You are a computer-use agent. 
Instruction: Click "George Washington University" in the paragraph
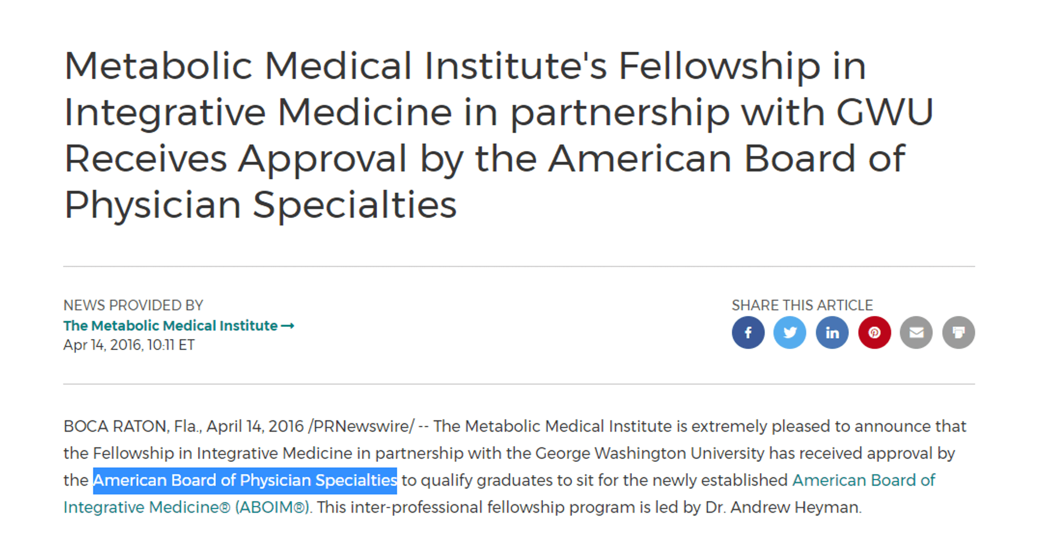649,453
